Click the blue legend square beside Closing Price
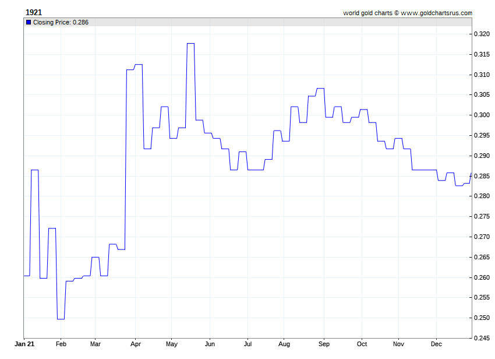The image size is (495, 359). [x=29, y=22]
